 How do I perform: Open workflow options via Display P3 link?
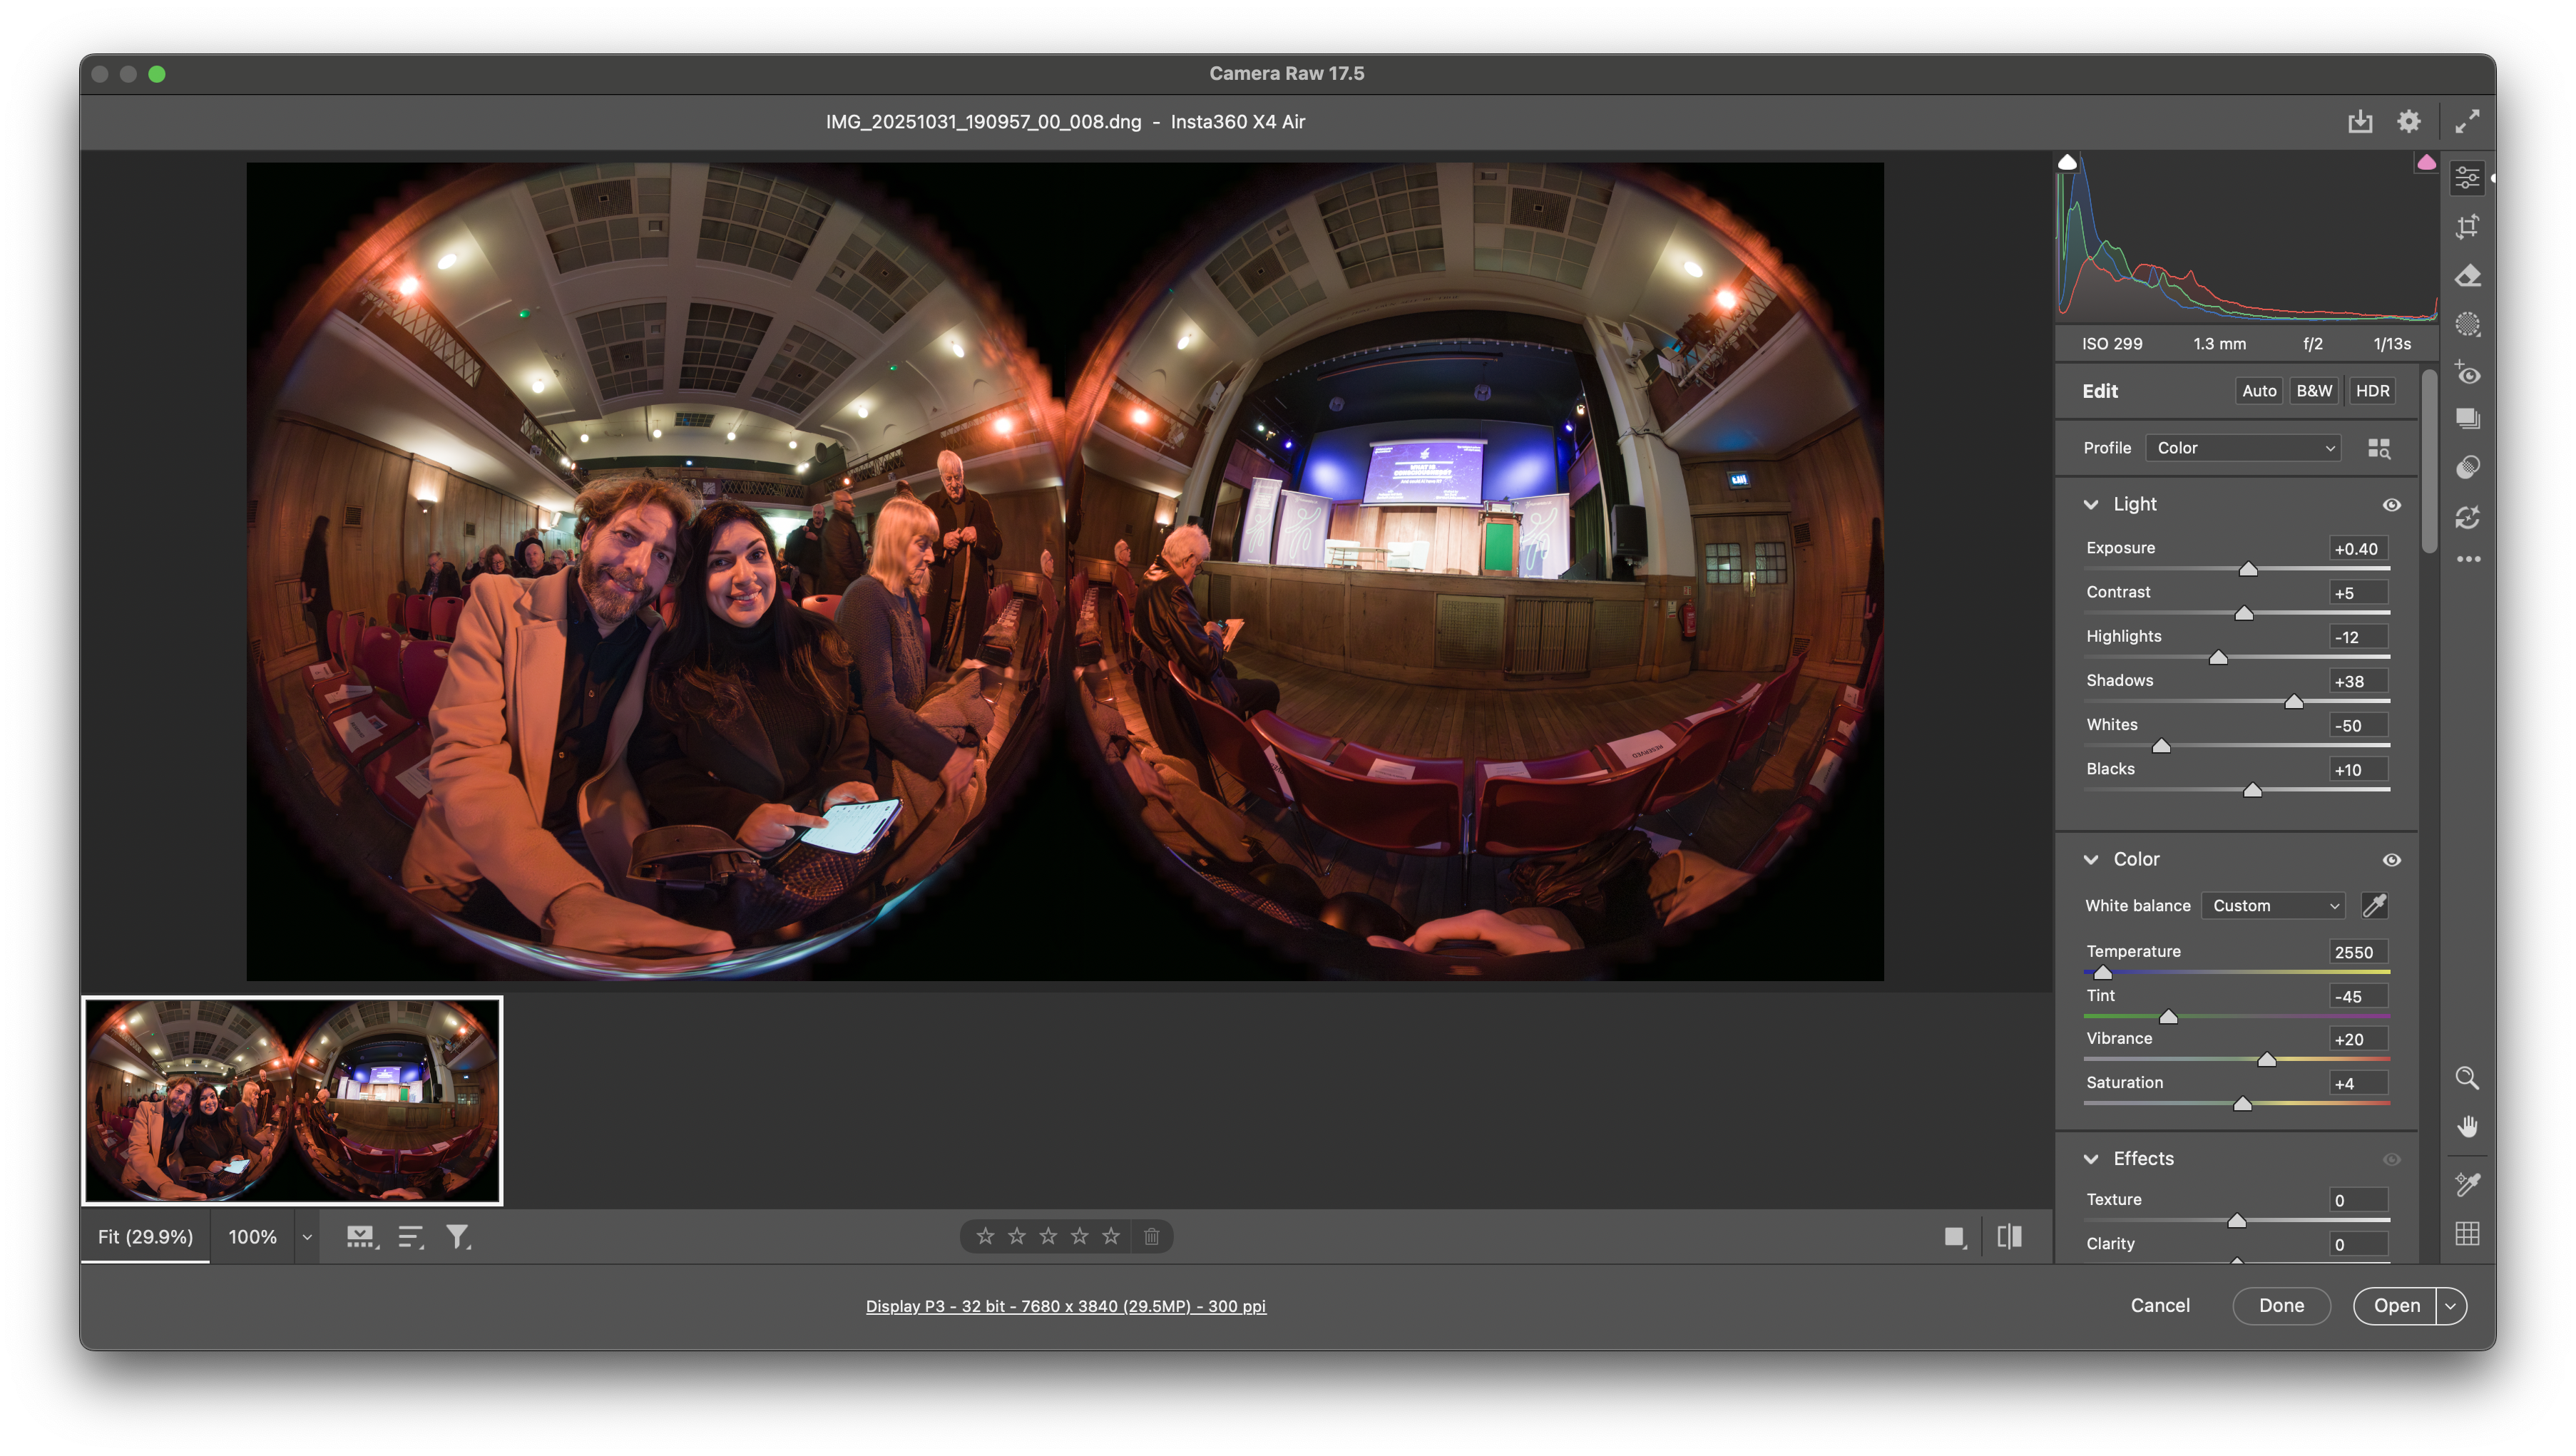click(1065, 1306)
